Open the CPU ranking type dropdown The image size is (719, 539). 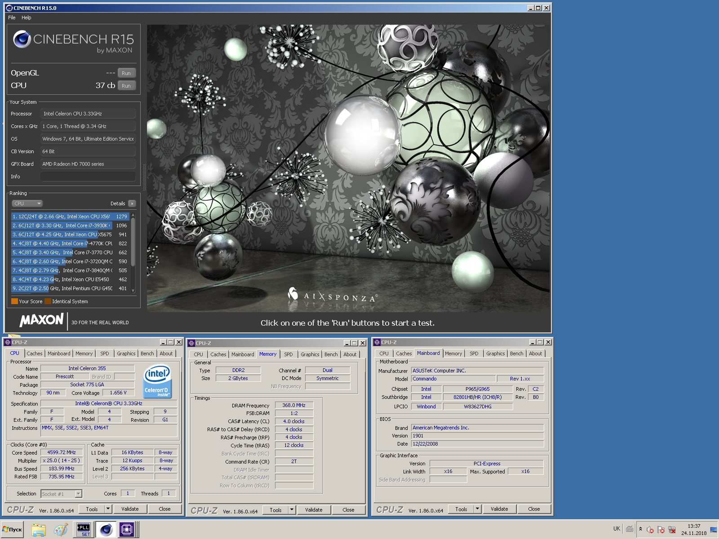point(27,203)
